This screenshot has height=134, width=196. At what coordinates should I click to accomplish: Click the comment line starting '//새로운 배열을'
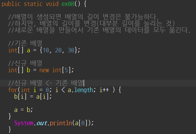(99, 30)
